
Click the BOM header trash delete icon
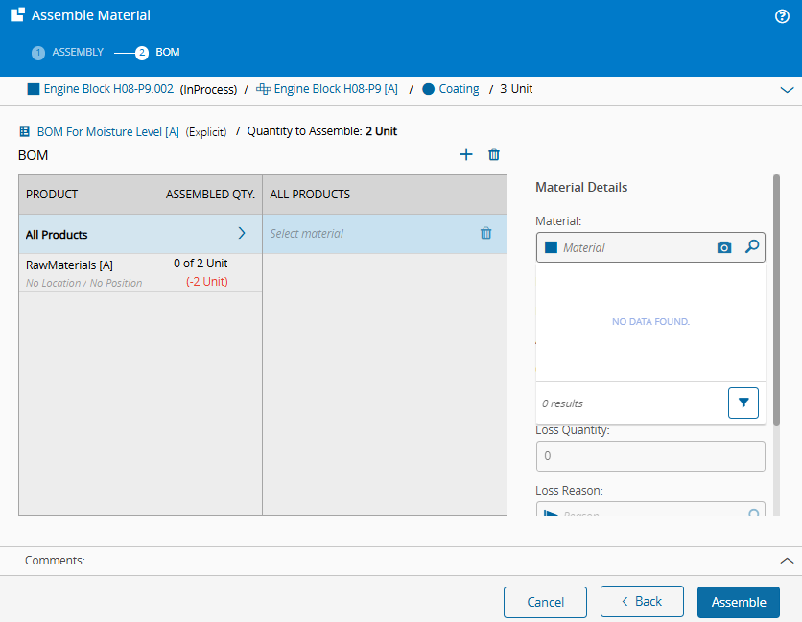tap(494, 154)
